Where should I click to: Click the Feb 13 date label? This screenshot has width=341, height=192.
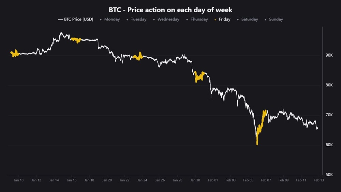[318, 180]
